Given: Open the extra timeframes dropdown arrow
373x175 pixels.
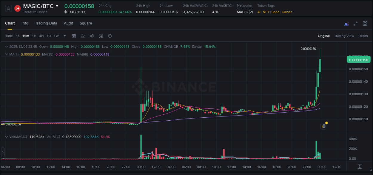Looking at the screenshot, I should (64, 36).
